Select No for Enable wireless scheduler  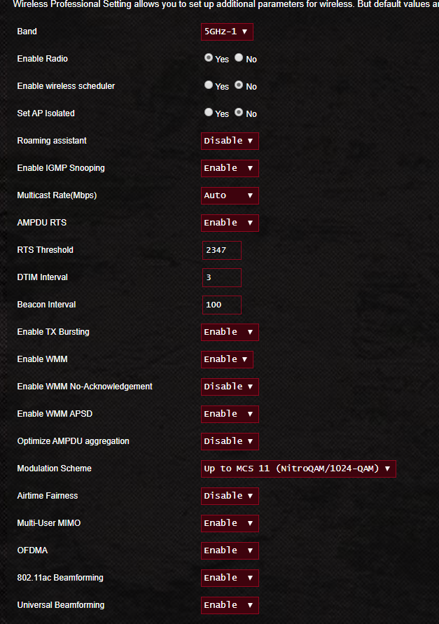(239, 85)
